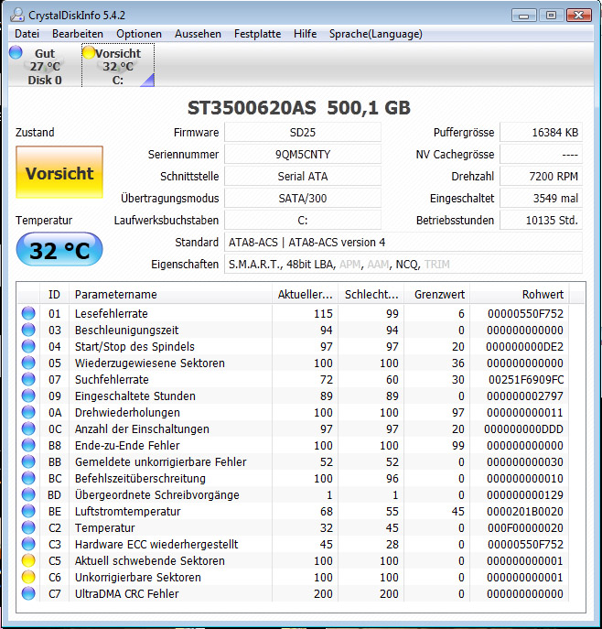The image size is (602, 629).
Task: Click yellow orb of Unkorrigierbare Sektoren row
Action: pyautogui.click(x=28, y=577)
